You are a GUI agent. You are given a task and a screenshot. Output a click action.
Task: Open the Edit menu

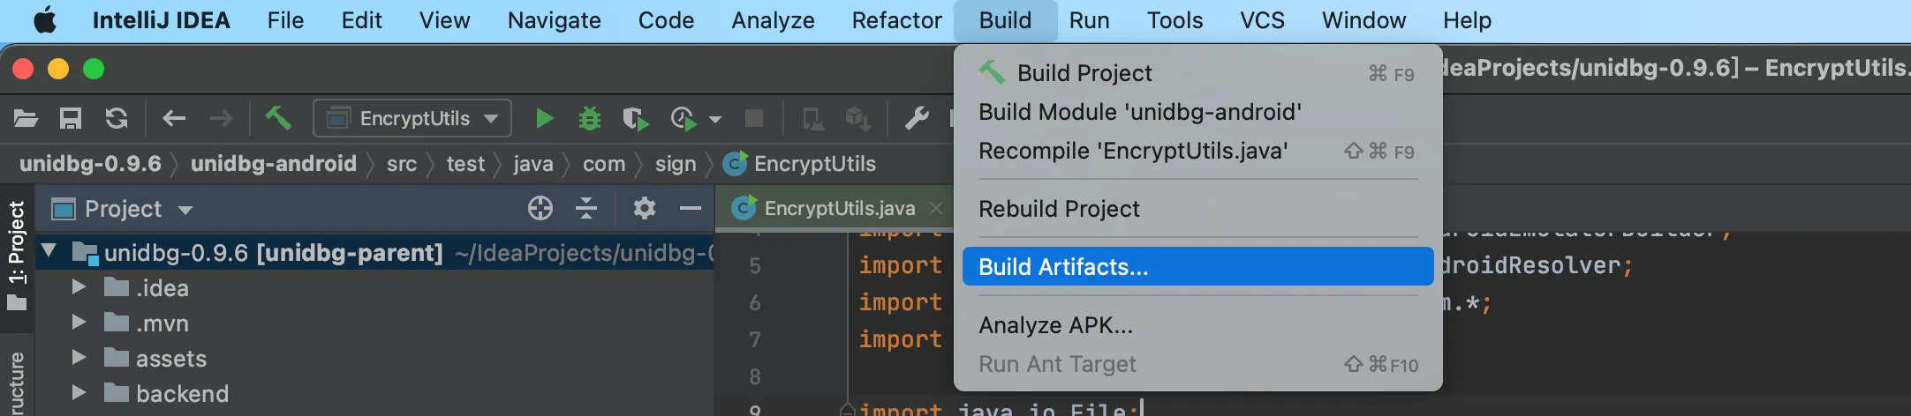coord(361,19)
